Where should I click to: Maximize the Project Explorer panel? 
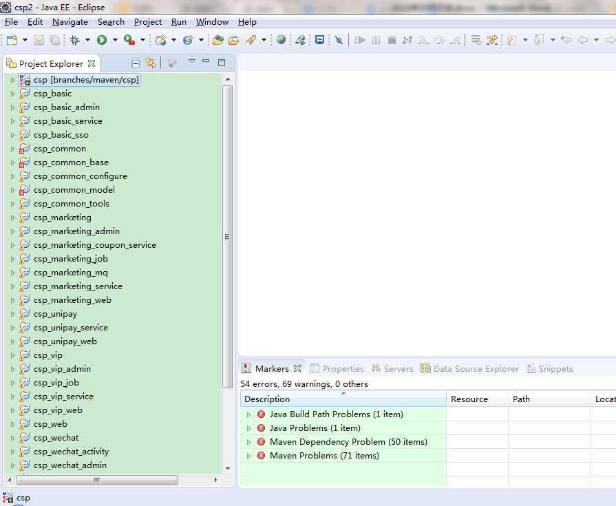[222, 63]
